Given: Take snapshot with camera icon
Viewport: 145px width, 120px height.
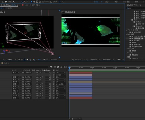Looking at the screenshot, I should click(44, 60).
